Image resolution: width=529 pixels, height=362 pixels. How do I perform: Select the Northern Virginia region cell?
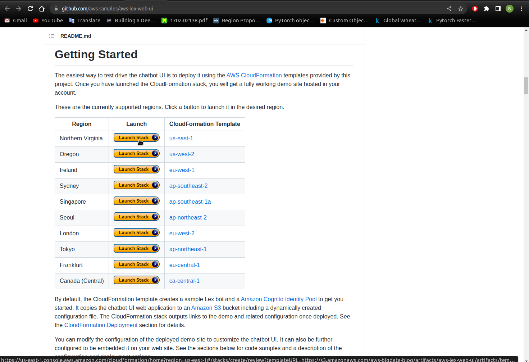point(82,139)
